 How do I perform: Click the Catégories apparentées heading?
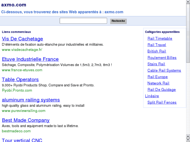click(x=162, y=32)
